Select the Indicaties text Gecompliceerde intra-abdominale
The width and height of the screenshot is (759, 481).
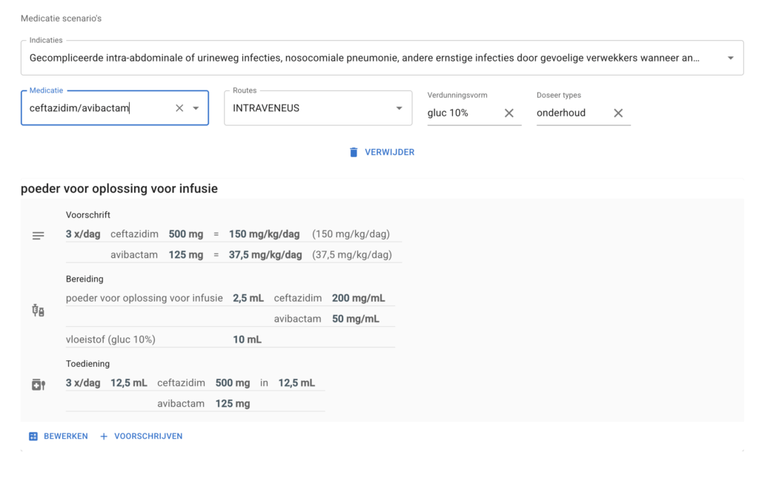pyautogui.click(x=106, y=58)
